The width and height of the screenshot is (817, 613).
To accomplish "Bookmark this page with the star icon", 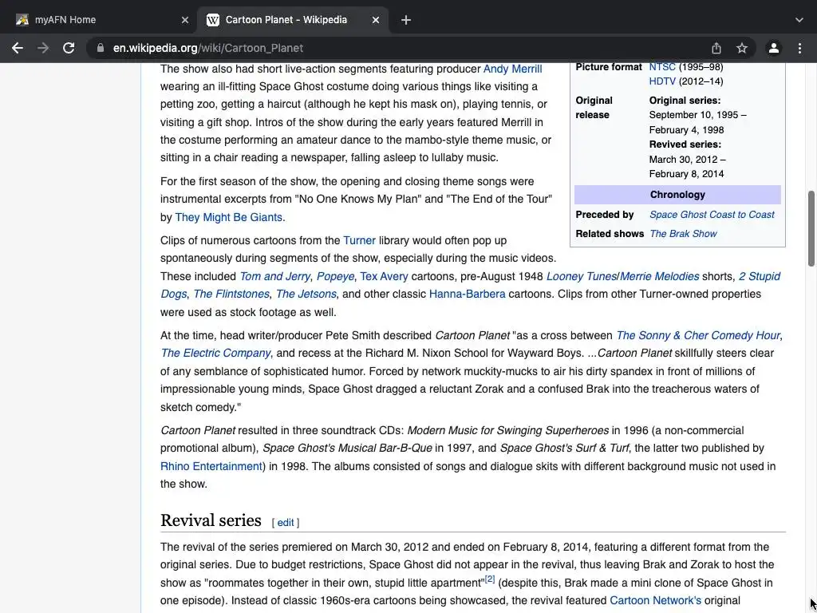I will click(x=742, y=48).
